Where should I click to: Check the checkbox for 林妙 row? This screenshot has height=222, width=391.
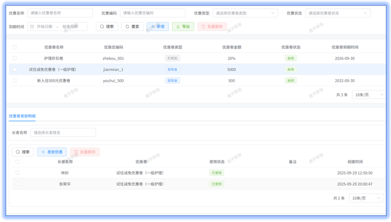pyautogui.click(x=17, y=173)
